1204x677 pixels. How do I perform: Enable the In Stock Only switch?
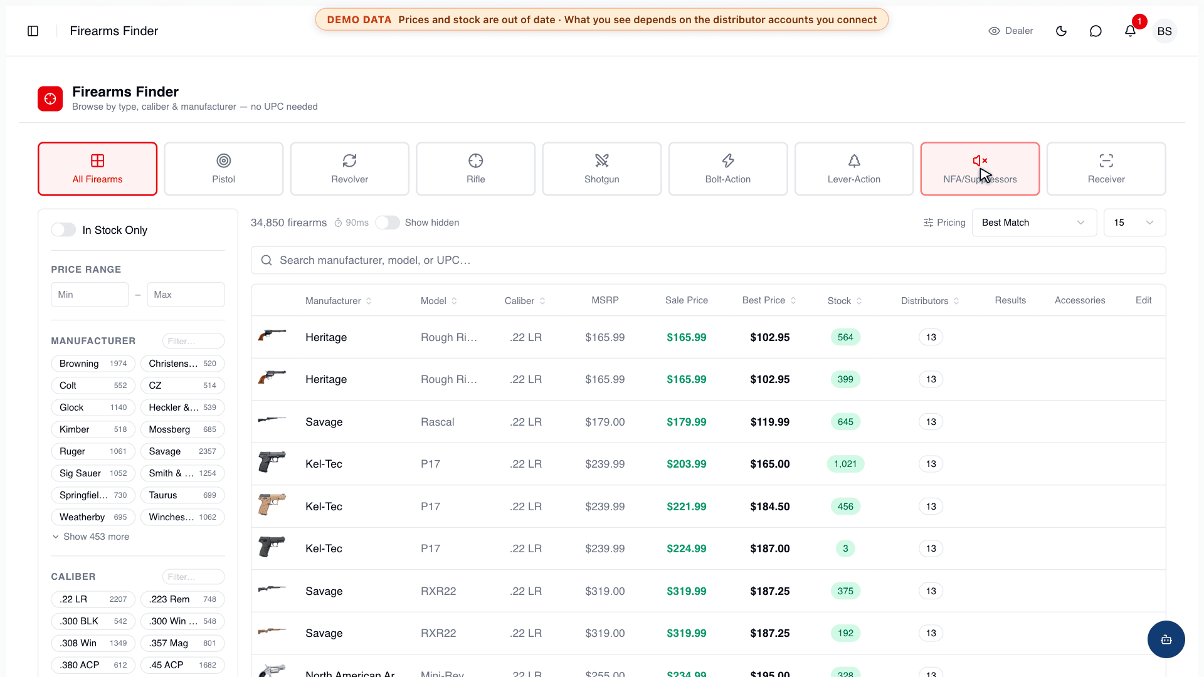pyautogui.click(x=63, y=230)
